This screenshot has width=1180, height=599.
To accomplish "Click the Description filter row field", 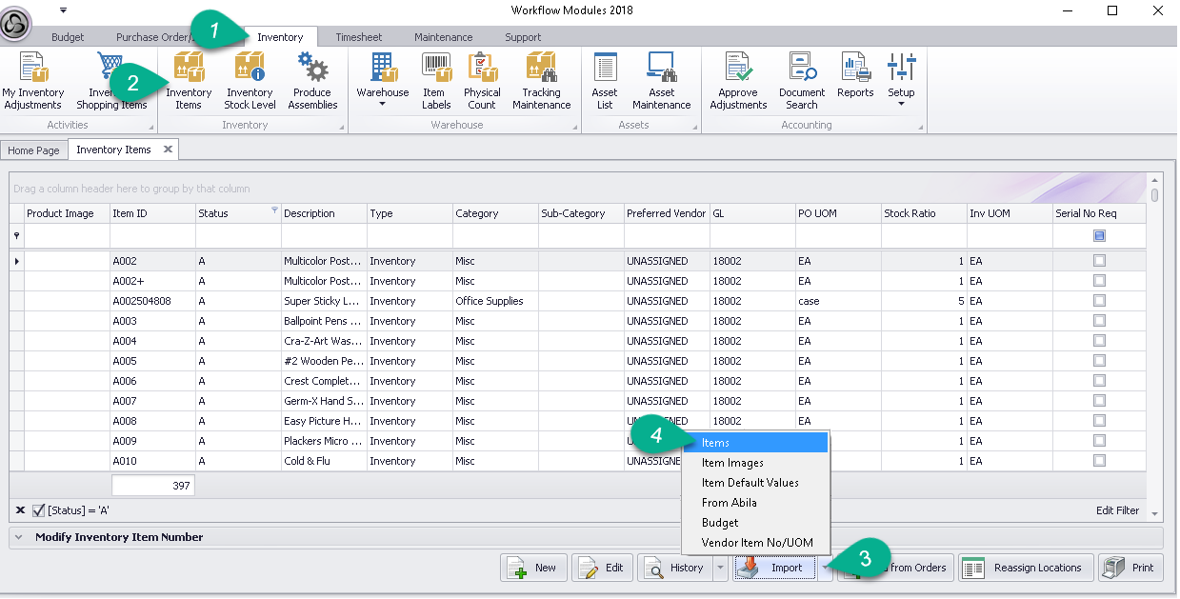I will 324,235.
